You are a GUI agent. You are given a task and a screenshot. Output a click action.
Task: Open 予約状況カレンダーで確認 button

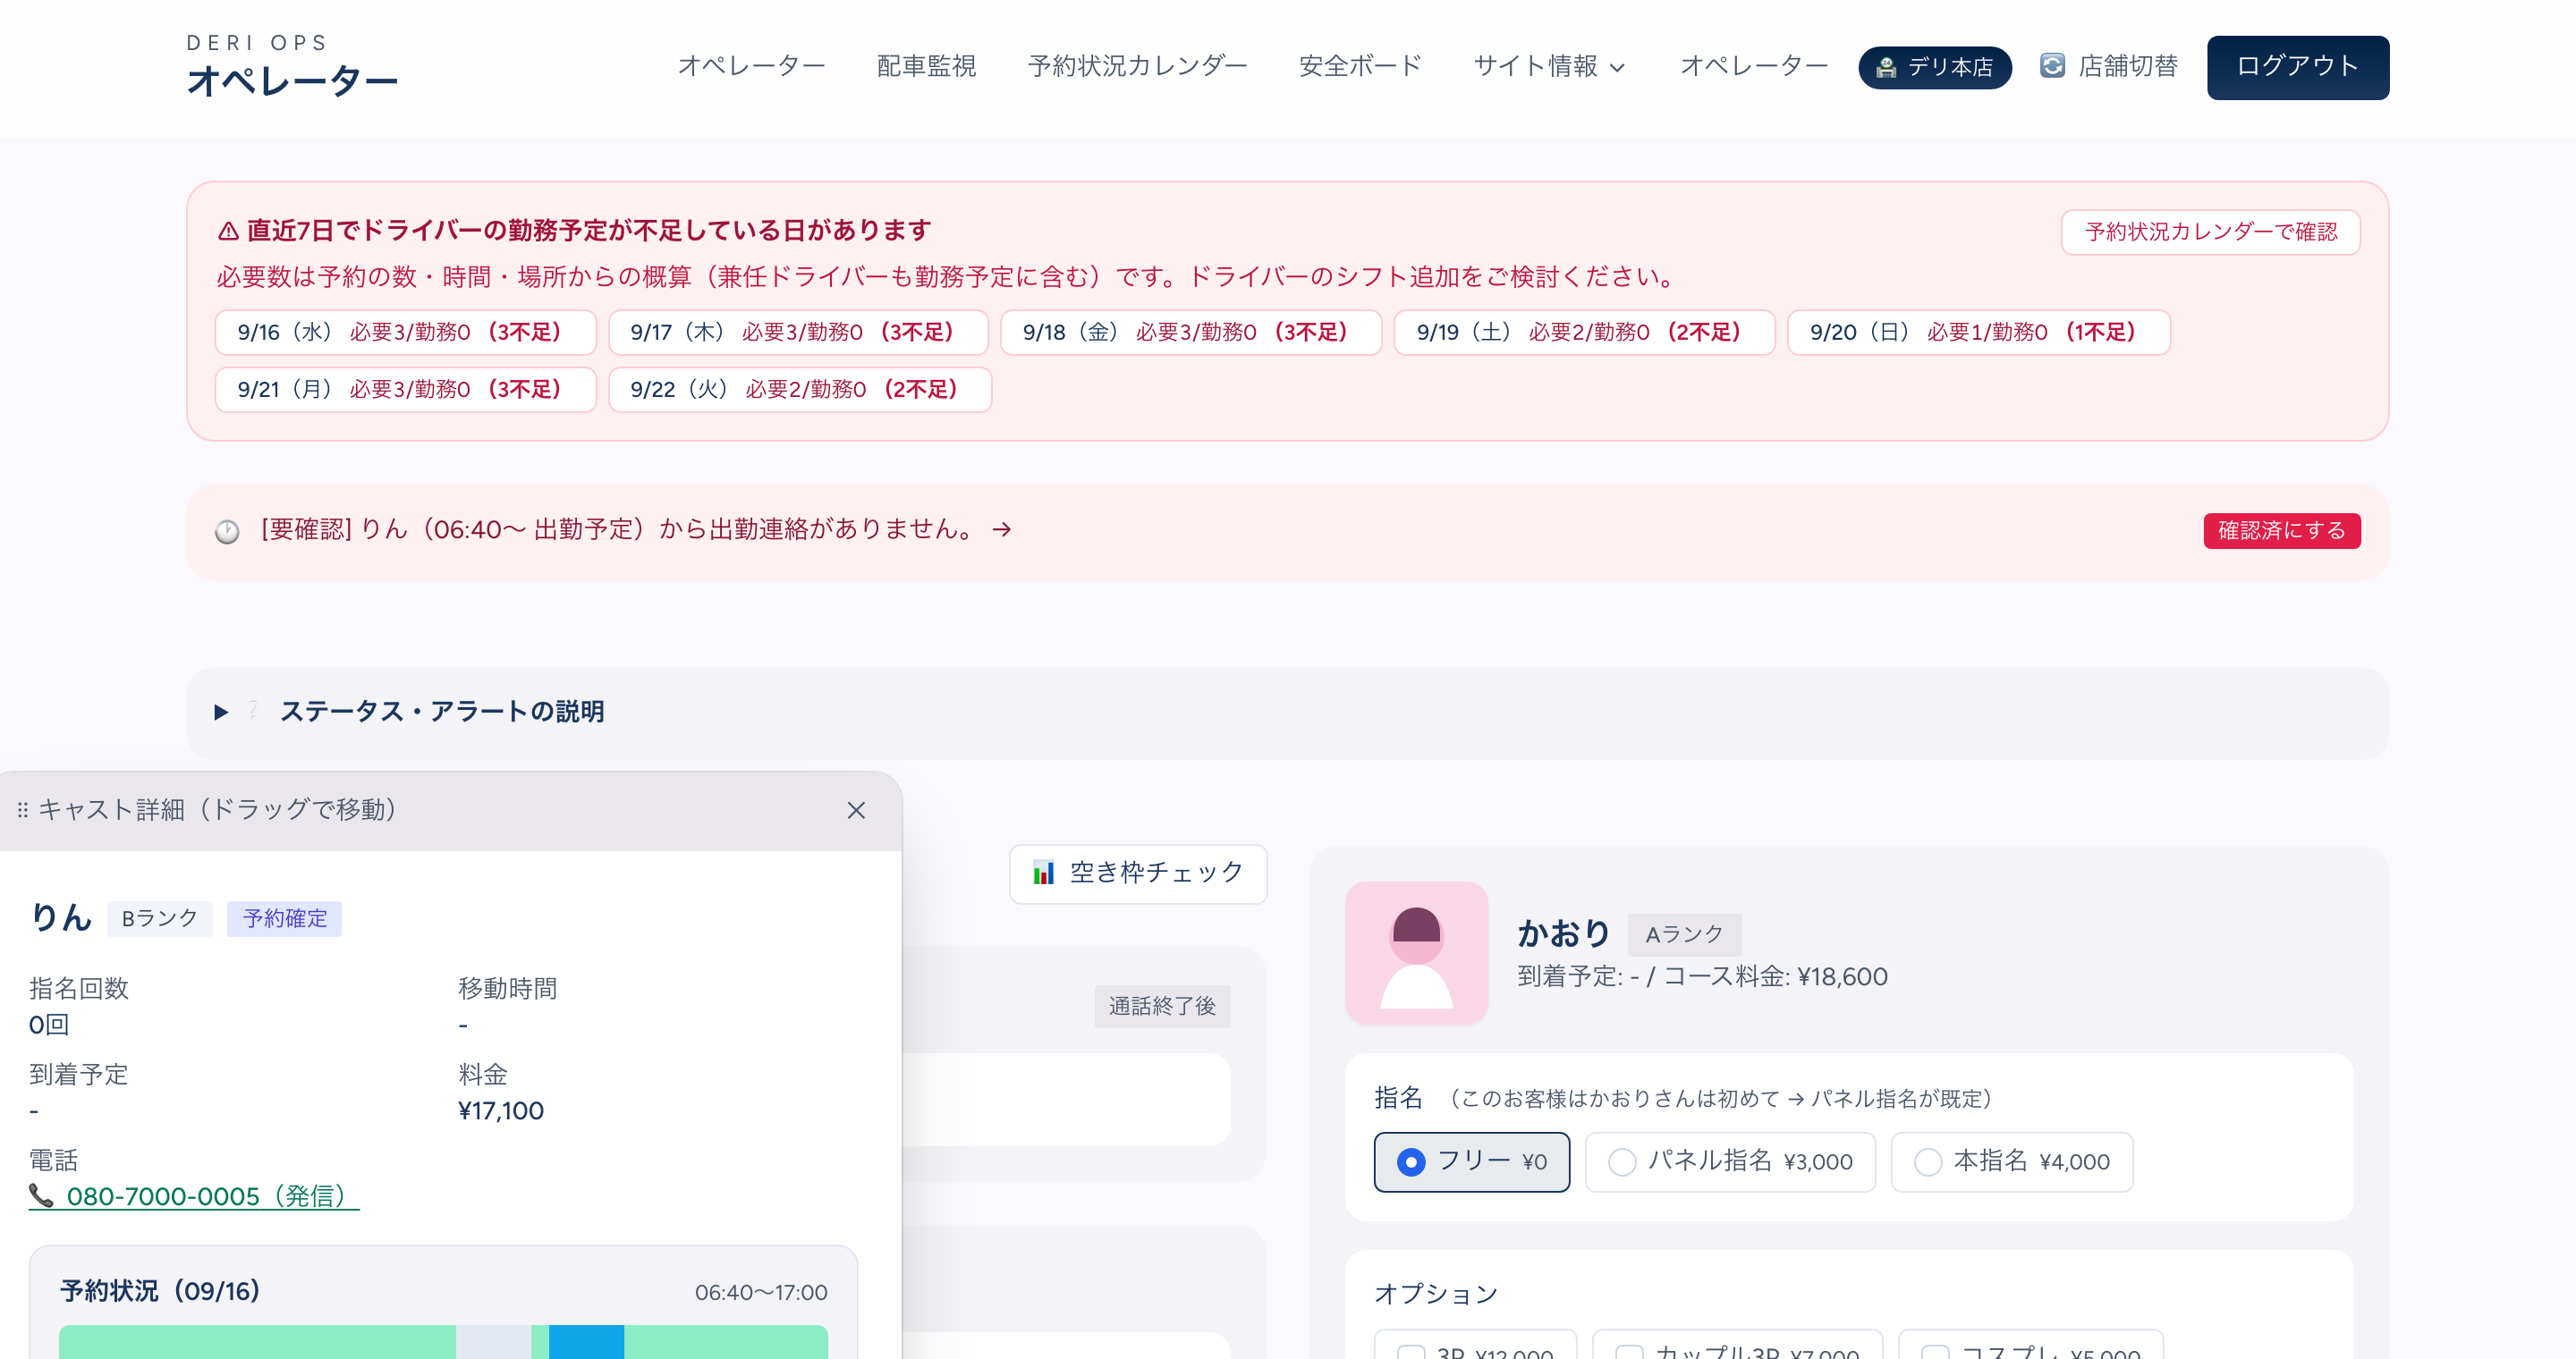[x=2210, y=232]
